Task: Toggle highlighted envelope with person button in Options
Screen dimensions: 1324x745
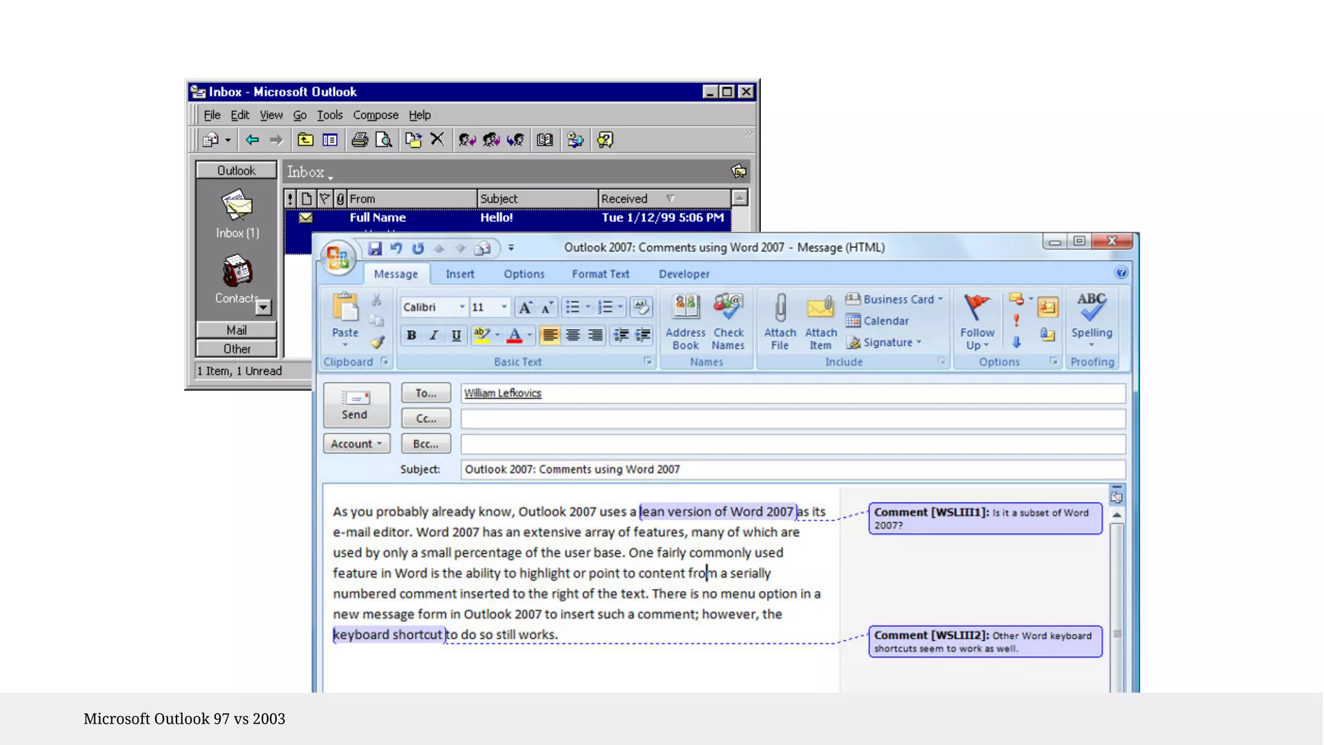Action: click(1048, 307)
